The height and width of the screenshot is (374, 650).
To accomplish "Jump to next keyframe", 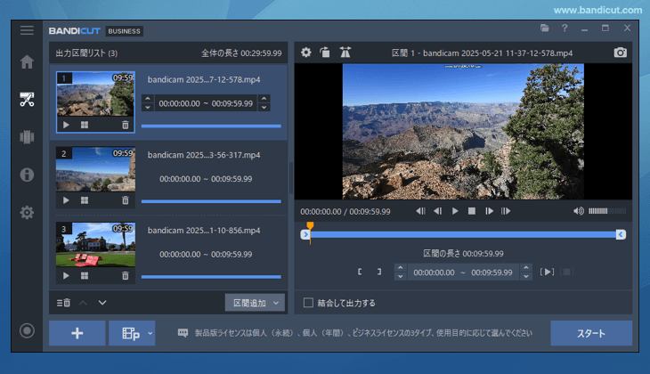I will (x=506, y=211).
